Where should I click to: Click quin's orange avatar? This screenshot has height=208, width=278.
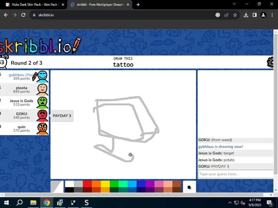pyautogui.click(x=43, y=129)
